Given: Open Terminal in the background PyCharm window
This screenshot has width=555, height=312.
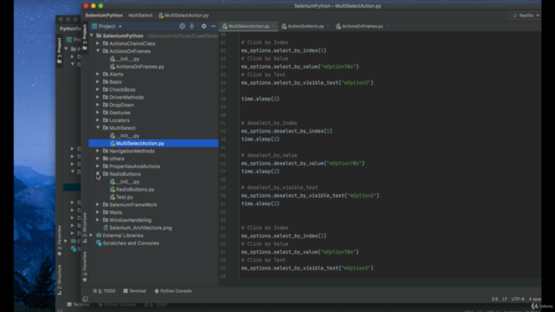Looking at the screenshot, I should [78, 304].
